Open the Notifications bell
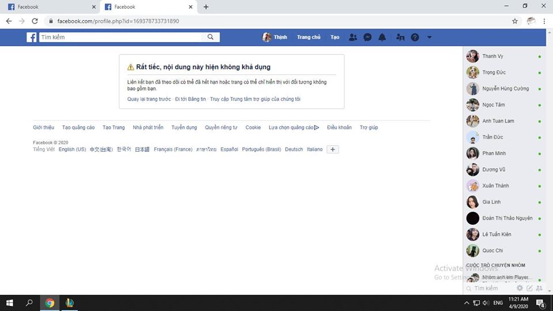553x311 pixels. [x=382, y=37]
